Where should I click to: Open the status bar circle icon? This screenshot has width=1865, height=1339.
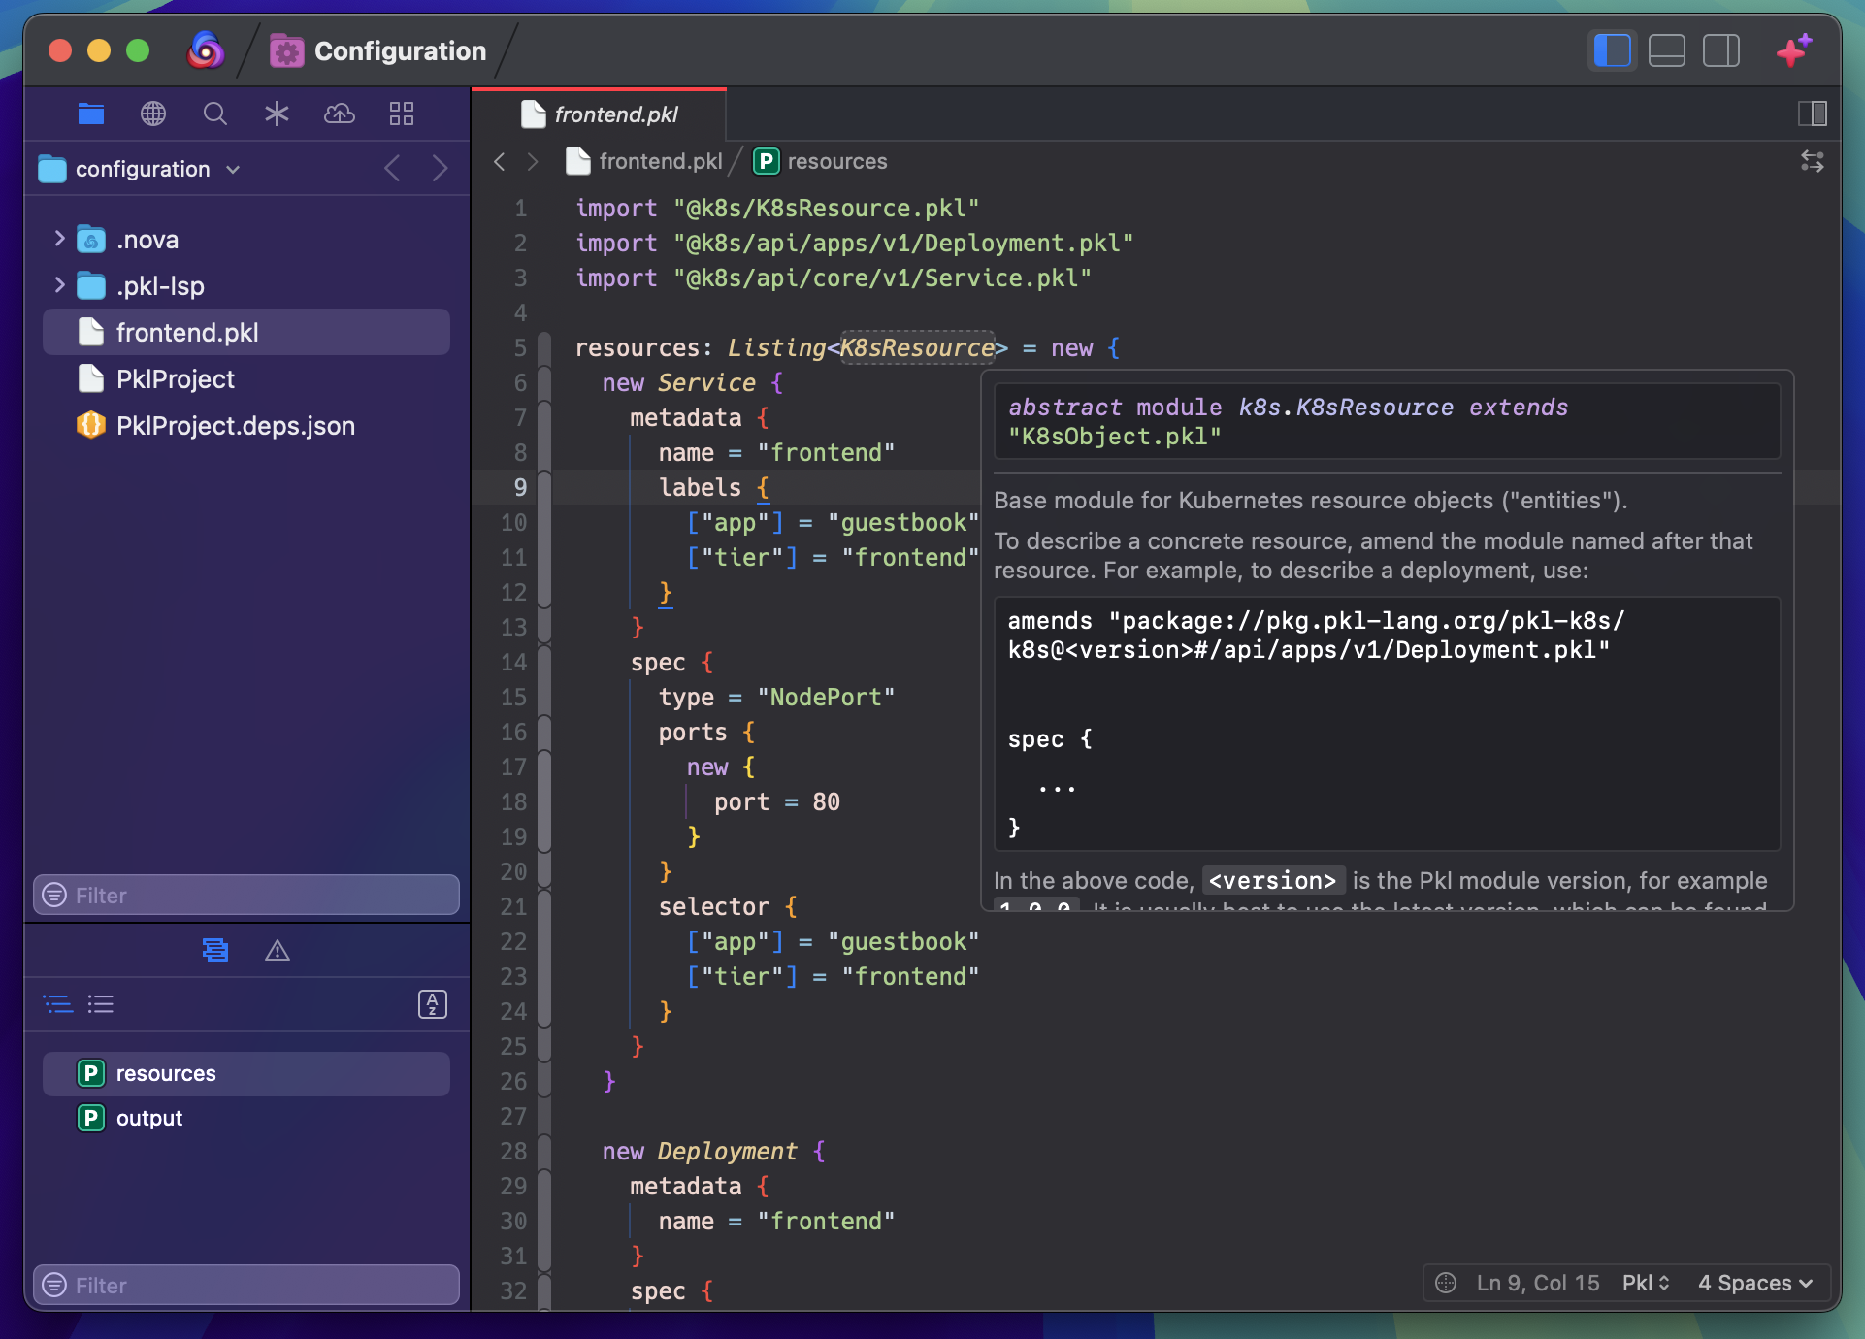[1446, 1283]
